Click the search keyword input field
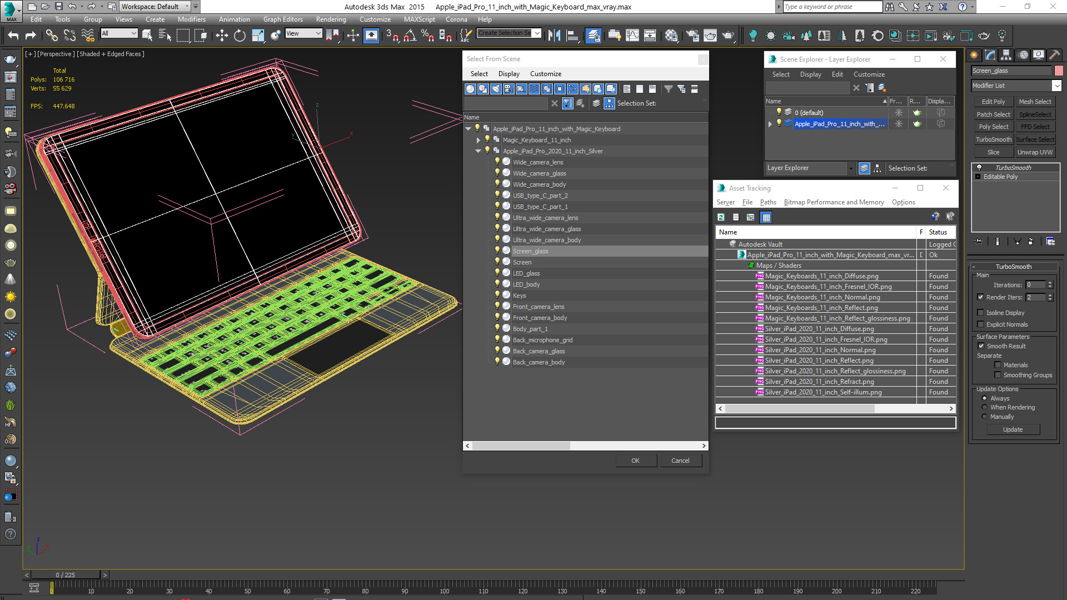This screenshot has width=1067, height=600. point(832,7)
